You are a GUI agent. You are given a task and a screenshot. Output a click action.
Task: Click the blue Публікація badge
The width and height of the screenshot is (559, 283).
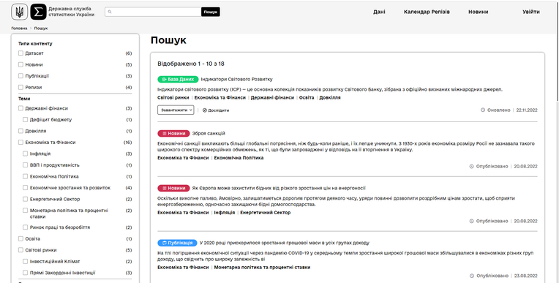click(x=177, y=243)
